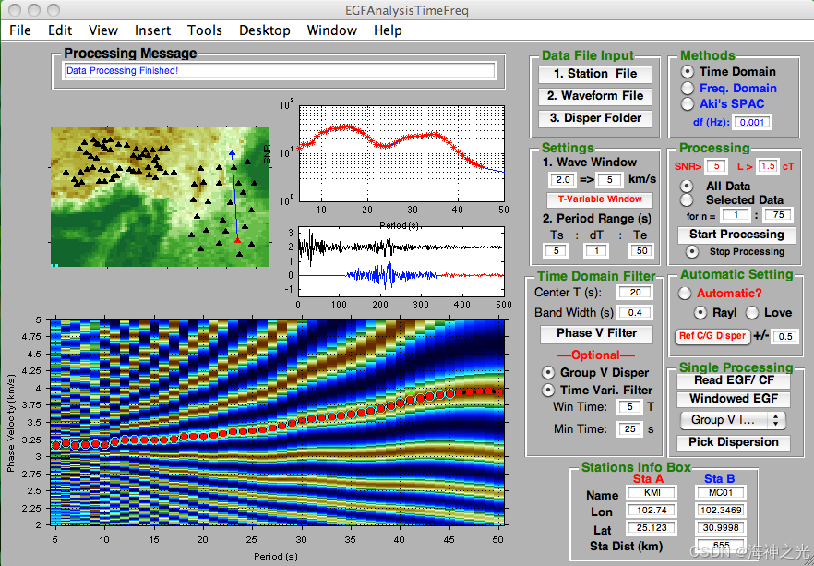Click the 1. Station File button
This screenshot has height=566, width=814.
coord(595,74)
